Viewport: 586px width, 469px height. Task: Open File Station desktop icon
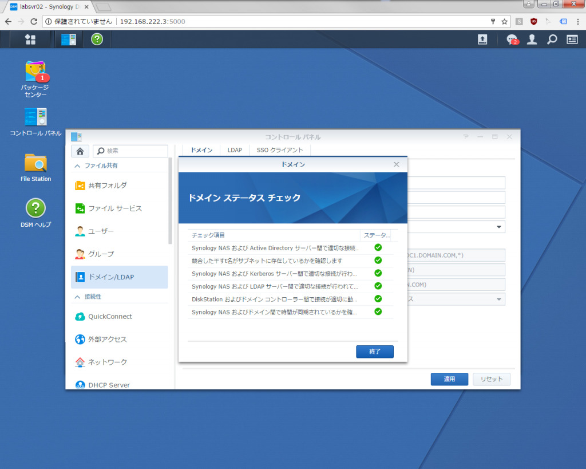tap(35, 168)
